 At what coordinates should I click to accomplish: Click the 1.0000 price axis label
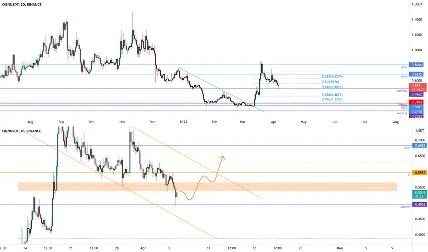[x=417, y=50]
